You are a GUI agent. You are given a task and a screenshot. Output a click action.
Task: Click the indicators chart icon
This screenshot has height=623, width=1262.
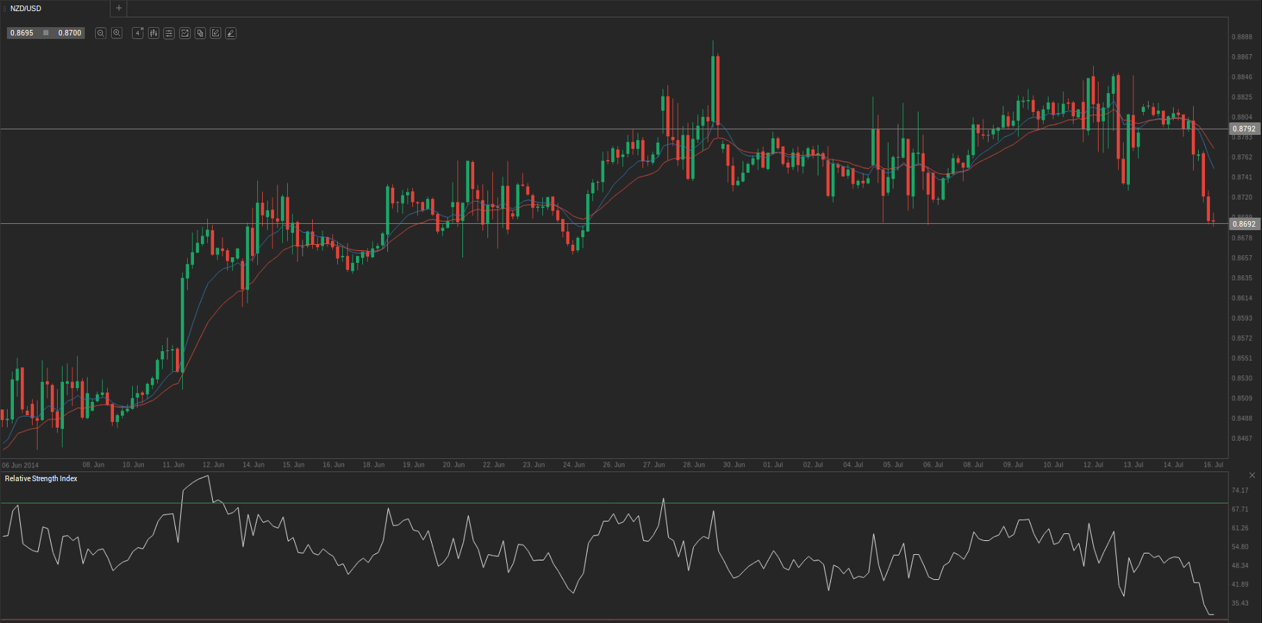point(185,33)
